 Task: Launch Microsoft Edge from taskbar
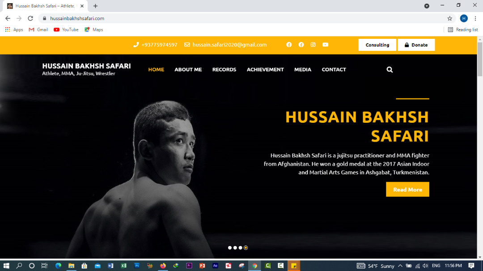[58, 266]
